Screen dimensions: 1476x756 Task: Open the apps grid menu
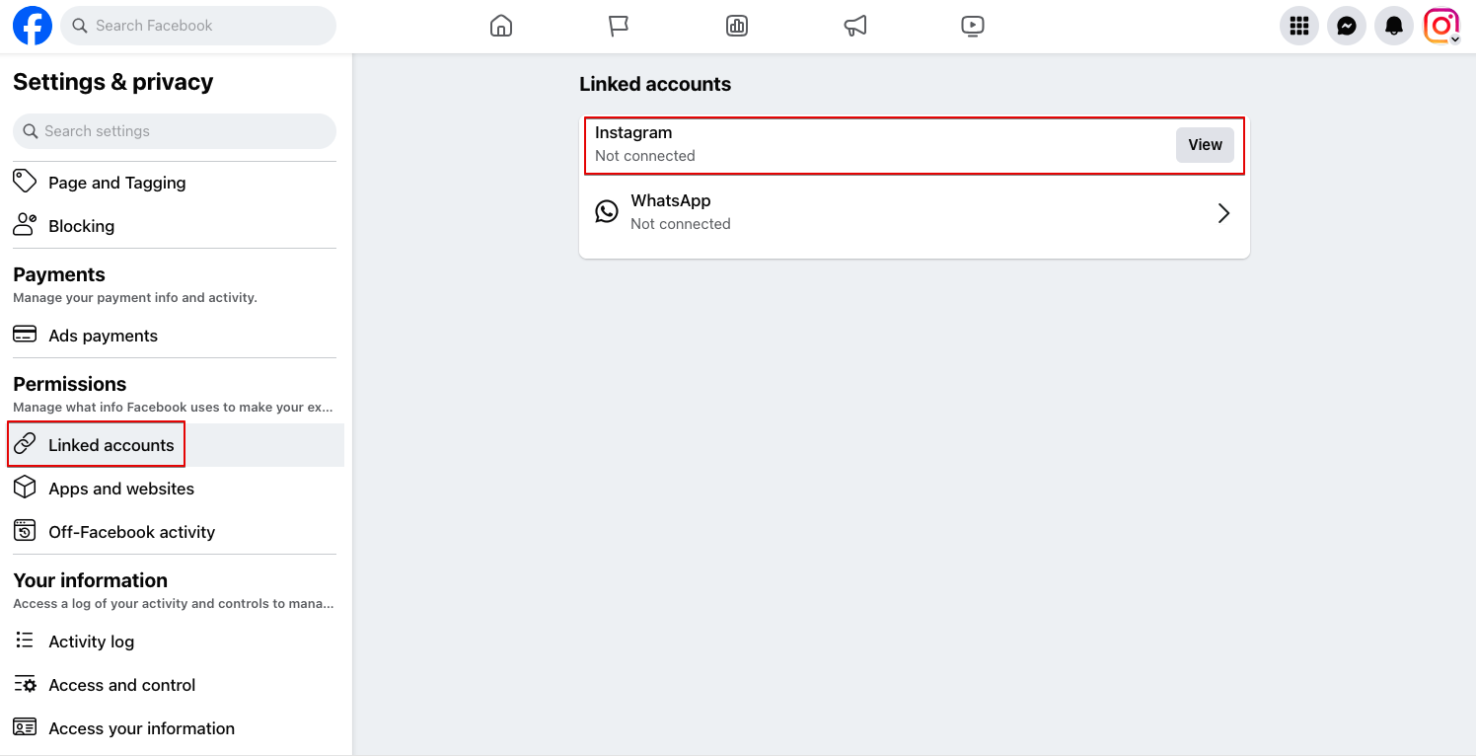pos(1299,26)
